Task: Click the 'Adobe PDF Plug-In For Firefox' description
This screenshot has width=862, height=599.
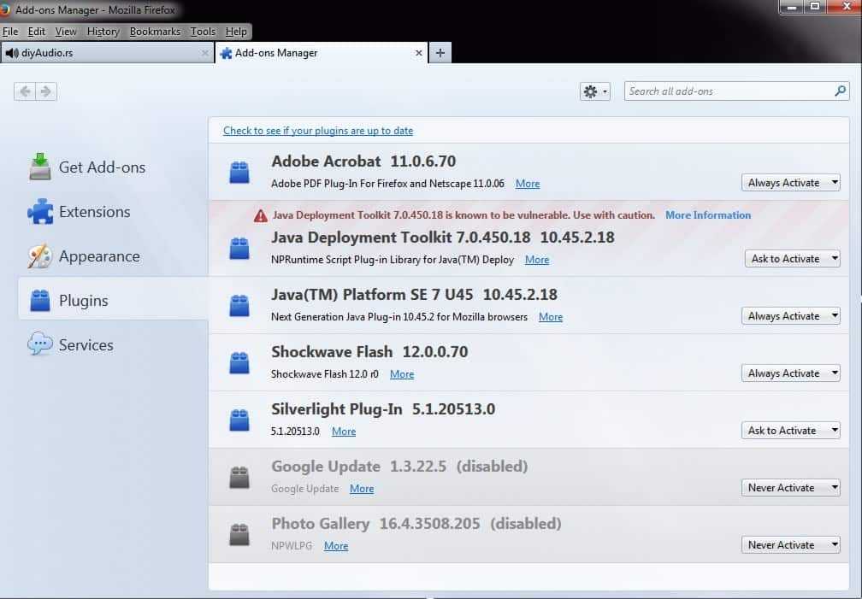Action: pos(387,184)
